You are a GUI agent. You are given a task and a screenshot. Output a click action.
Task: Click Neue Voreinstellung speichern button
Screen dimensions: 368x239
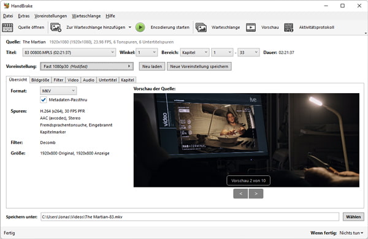pos(199,66)
